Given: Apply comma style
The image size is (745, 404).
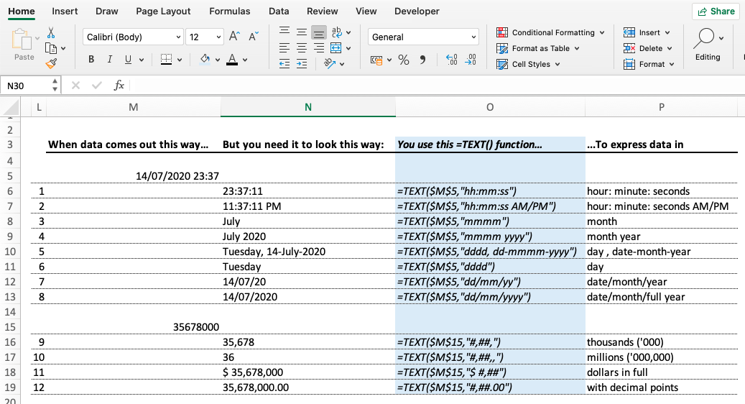Looking at the screenshot, I should pos(422,60).
